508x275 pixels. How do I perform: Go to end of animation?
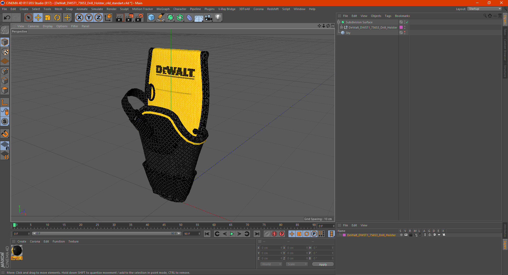click(x=257, y=234)
